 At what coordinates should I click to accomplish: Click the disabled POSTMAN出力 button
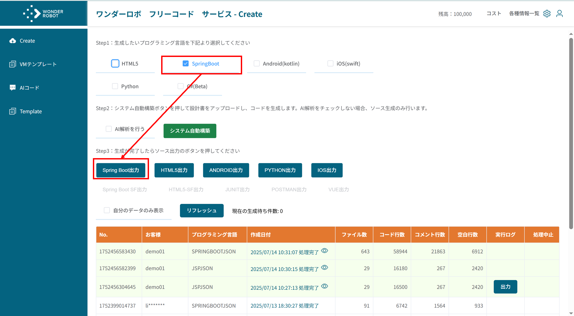289,190
